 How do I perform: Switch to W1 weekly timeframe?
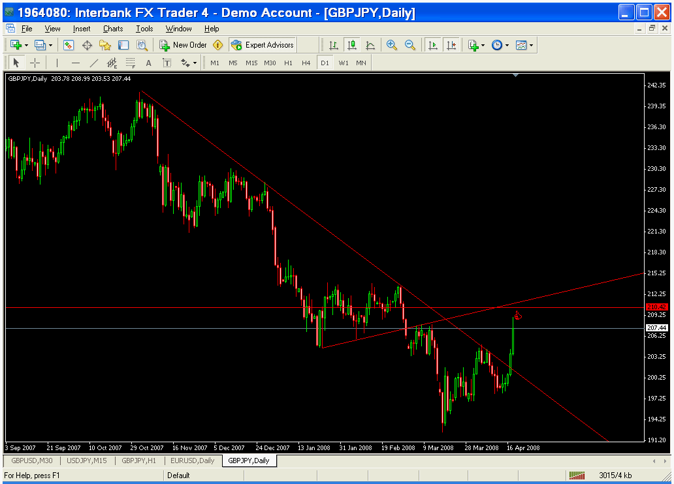[x=344, y=63]
